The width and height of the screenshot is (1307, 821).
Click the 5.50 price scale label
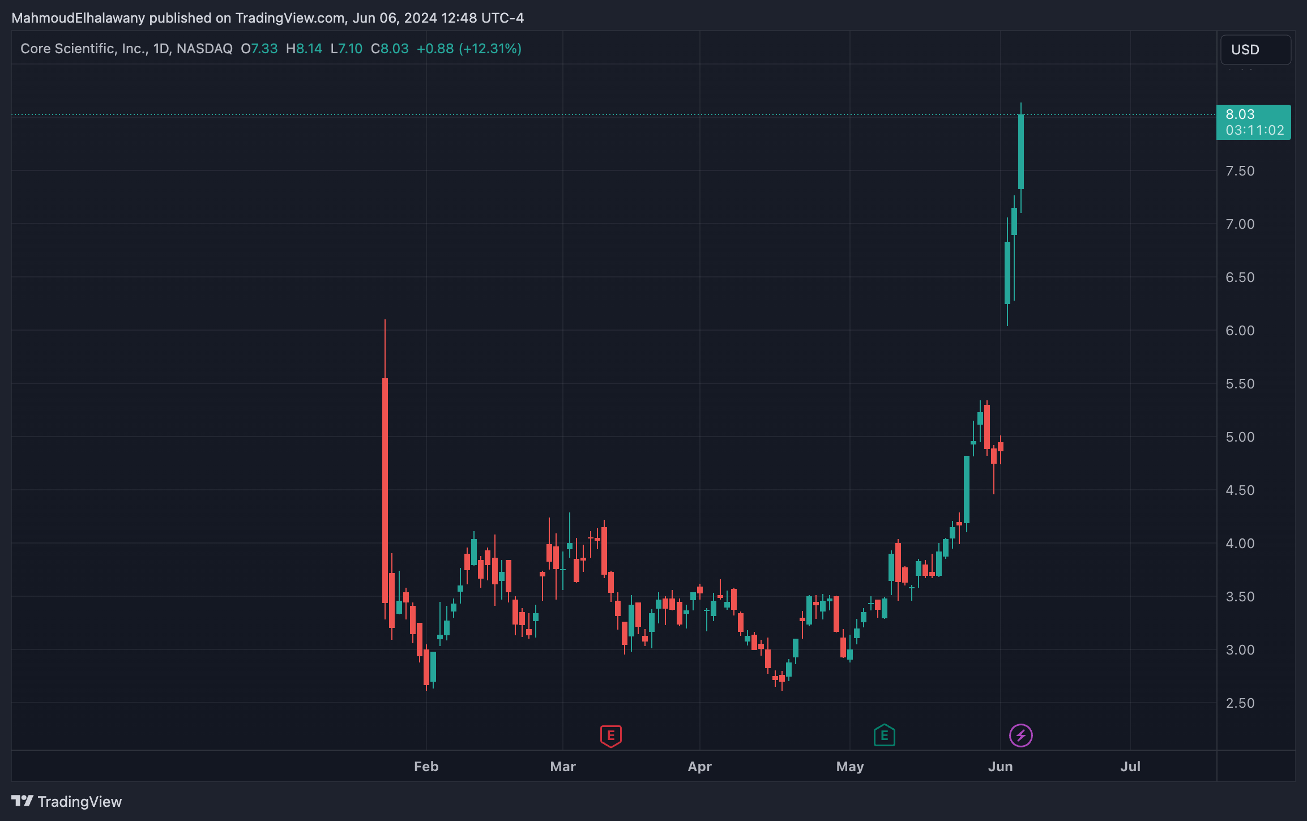(x=1240, y=384)
